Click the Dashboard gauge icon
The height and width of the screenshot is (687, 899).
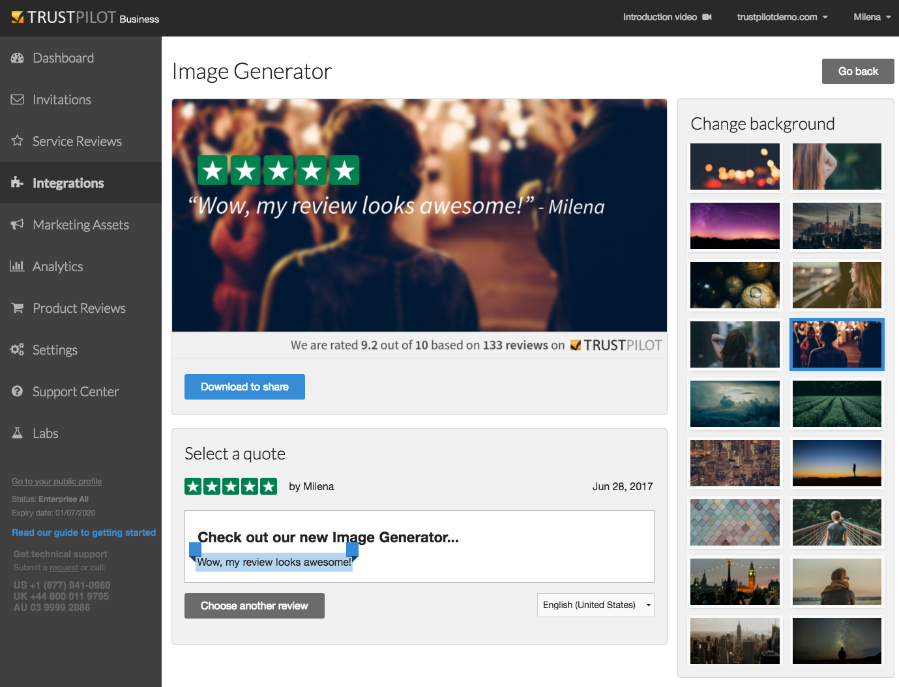pyautogui.click(x=18, y=58)
